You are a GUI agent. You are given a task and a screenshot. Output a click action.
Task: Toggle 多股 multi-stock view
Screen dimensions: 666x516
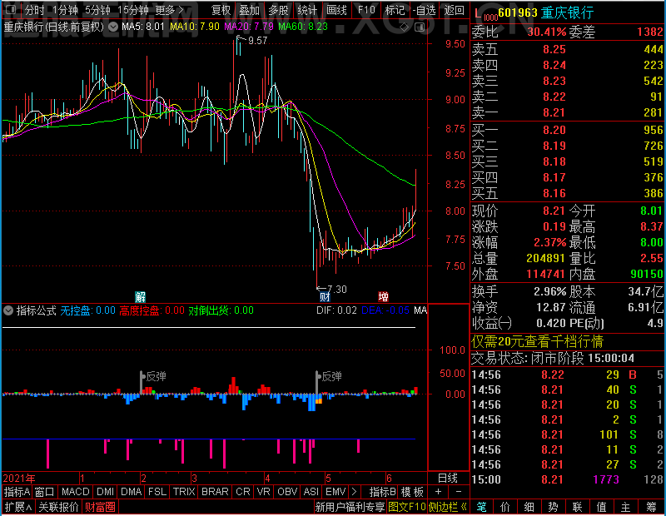(278, 9)
